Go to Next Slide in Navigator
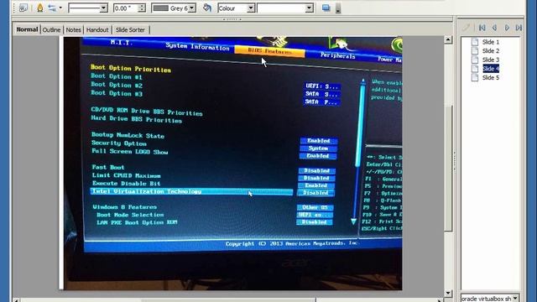This screenshot has width=537, height=302. [507, 28]
